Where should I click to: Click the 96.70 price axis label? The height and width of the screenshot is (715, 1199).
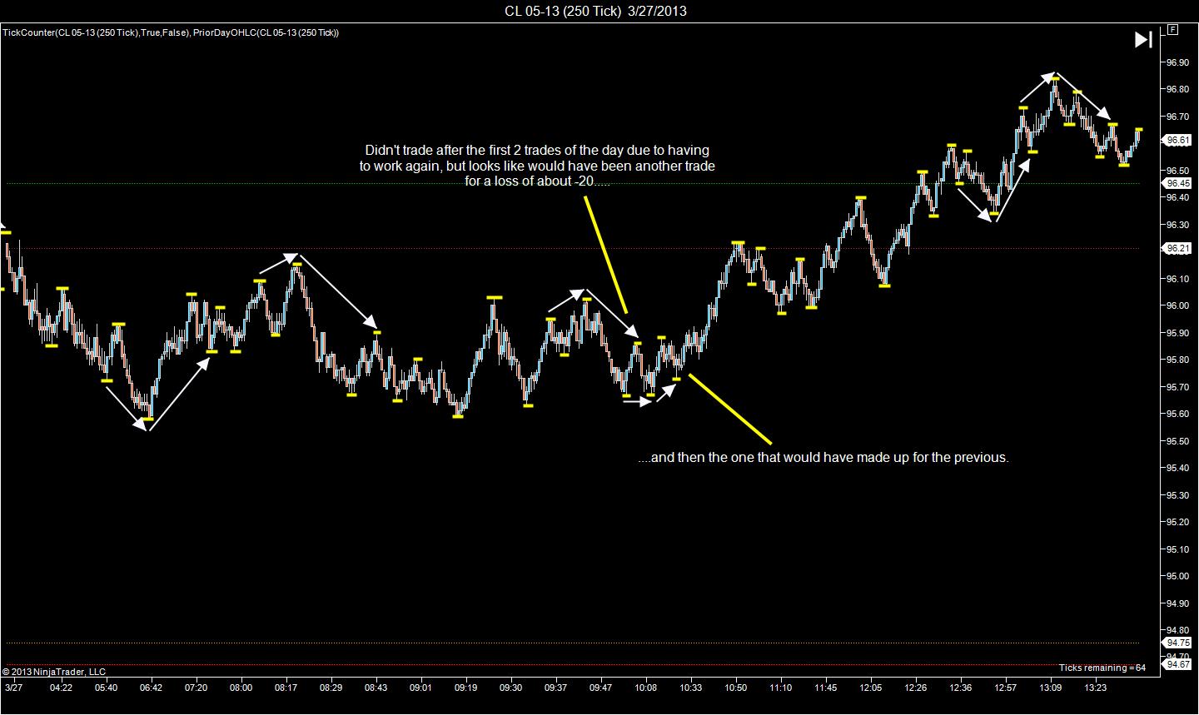(x=1177, y=116)
